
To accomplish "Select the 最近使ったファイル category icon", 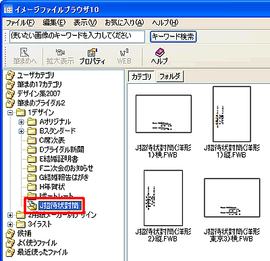I will pos(10,252).
